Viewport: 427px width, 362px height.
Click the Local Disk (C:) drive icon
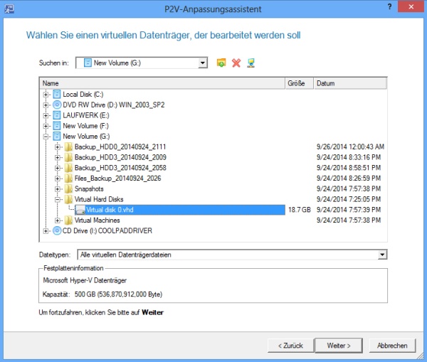(57, 95)
